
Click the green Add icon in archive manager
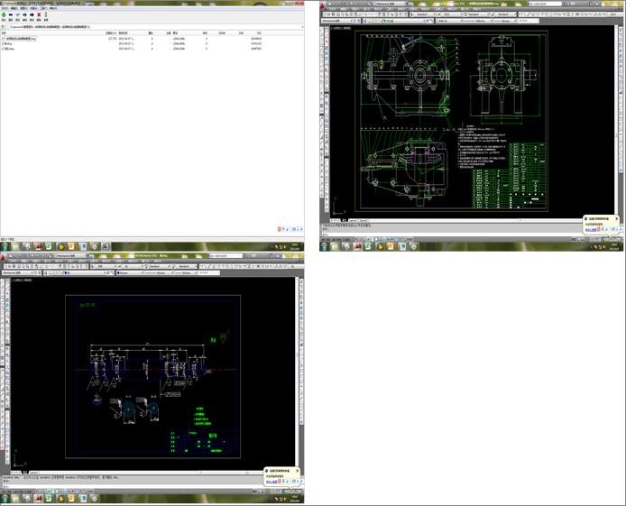coord(4,15)
